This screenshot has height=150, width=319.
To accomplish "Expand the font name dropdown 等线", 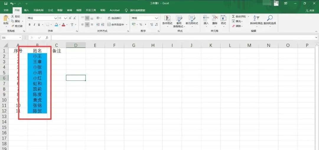I will pyautogui.click(x=56, y=18).
